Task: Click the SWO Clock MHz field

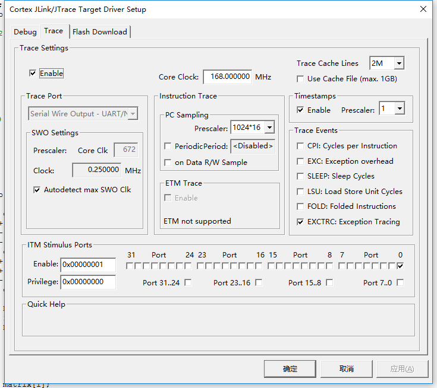Action: point(97,170)
